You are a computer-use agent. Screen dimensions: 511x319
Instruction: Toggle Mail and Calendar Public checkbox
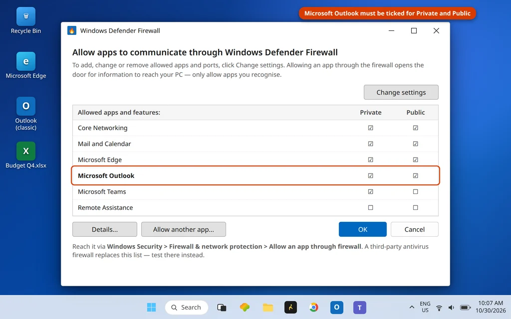click(x=416, y=144)
